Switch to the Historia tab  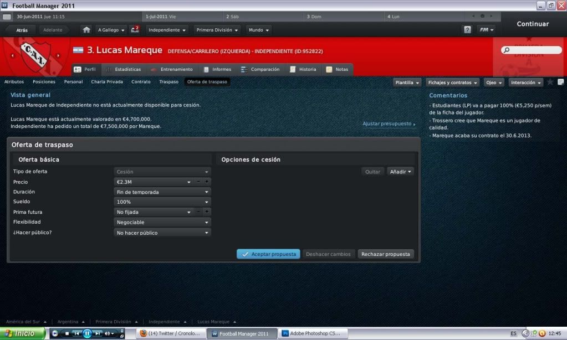click(303, 69)
